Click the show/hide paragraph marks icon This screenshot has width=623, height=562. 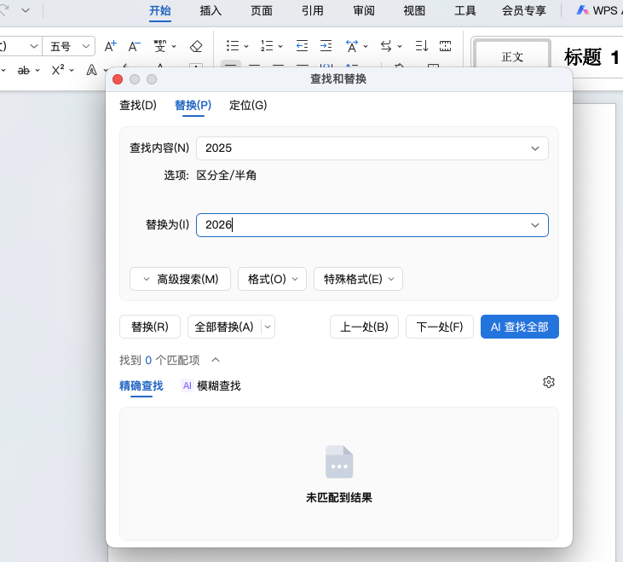click(446, 46)
